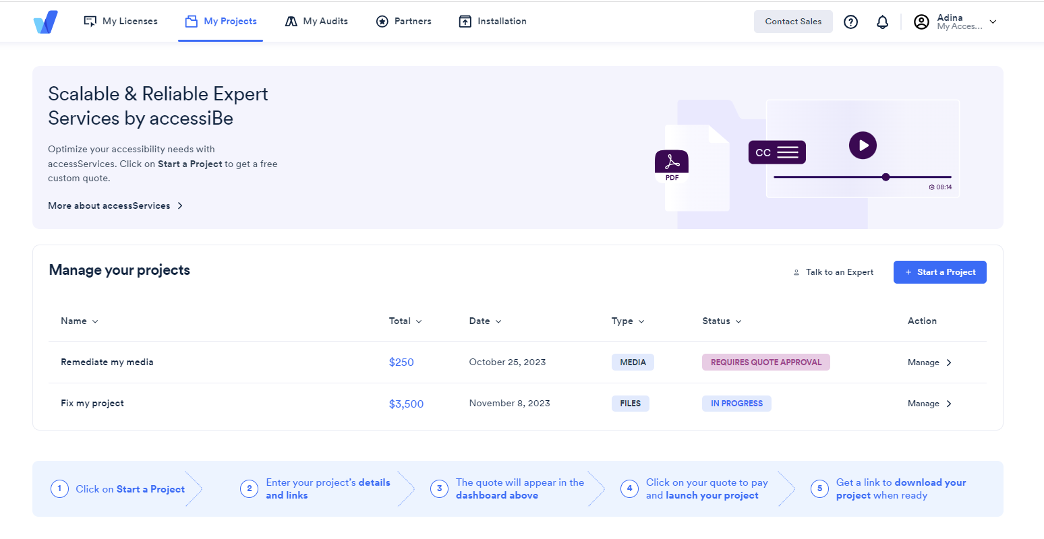
Task: Open the Name column sort dropdown
Action: [94, 321]
